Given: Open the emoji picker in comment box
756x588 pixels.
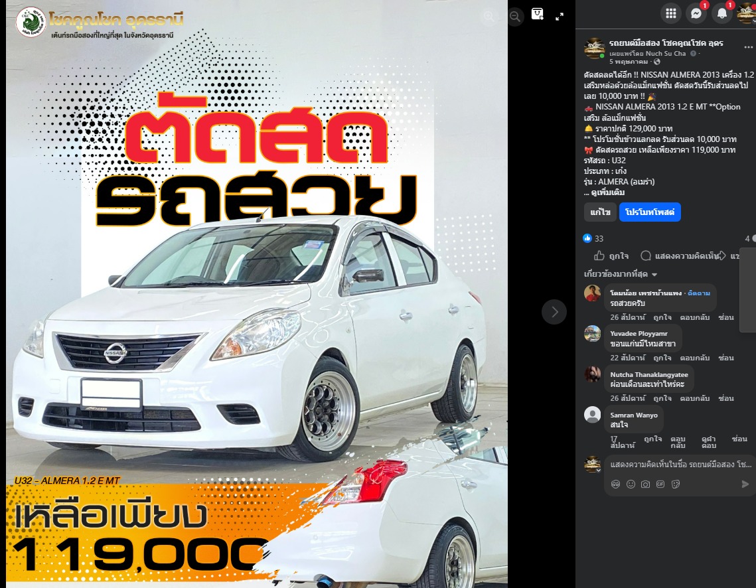Looking at the screenshot, I should [x=631, y=484].
